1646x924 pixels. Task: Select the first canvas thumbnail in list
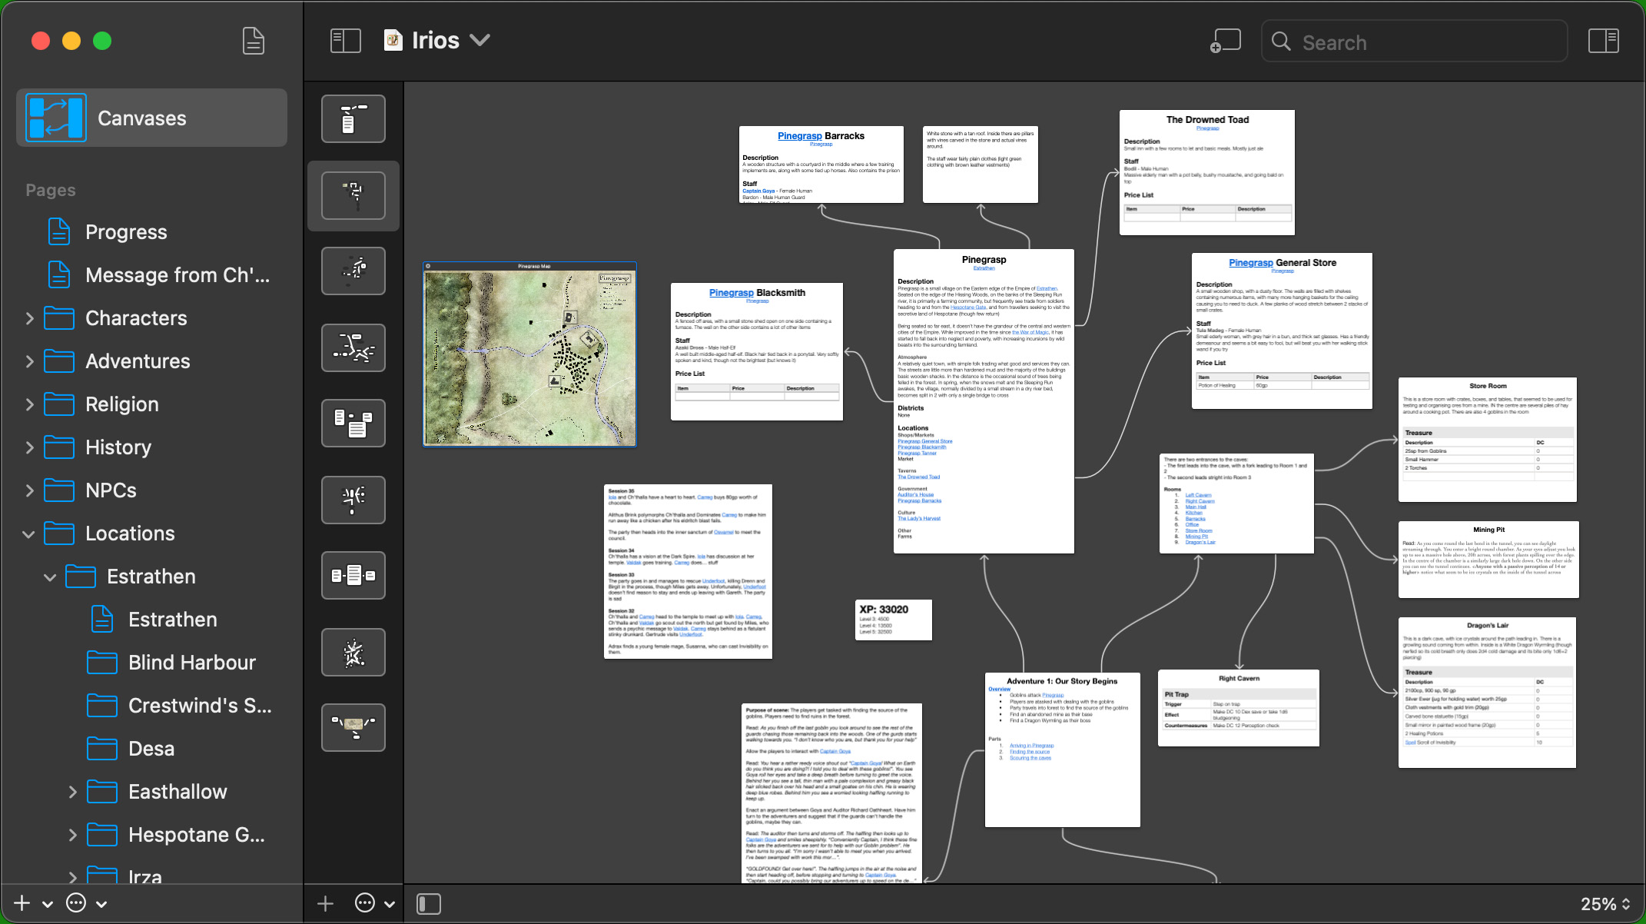click(x=353, y=119)
